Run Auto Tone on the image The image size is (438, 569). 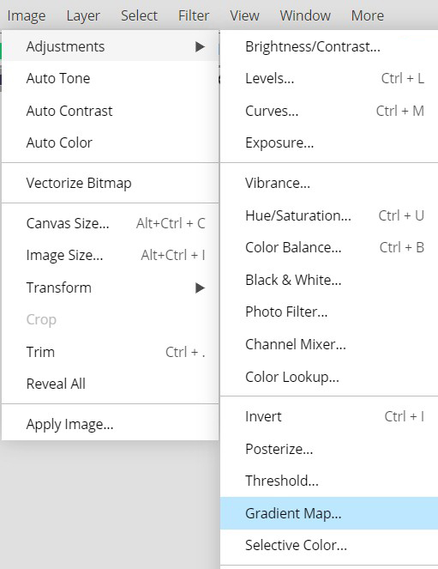pyautogui.click(x=110, y=78)
